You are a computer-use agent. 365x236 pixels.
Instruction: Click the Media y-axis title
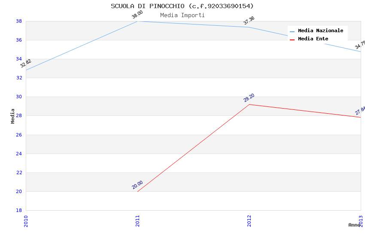coord(13,116)
